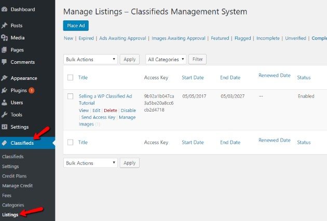Open the Credit Plans submenu item
Image resolution: width=327 pixels, height=221 pixels.
tap(15, 176)
